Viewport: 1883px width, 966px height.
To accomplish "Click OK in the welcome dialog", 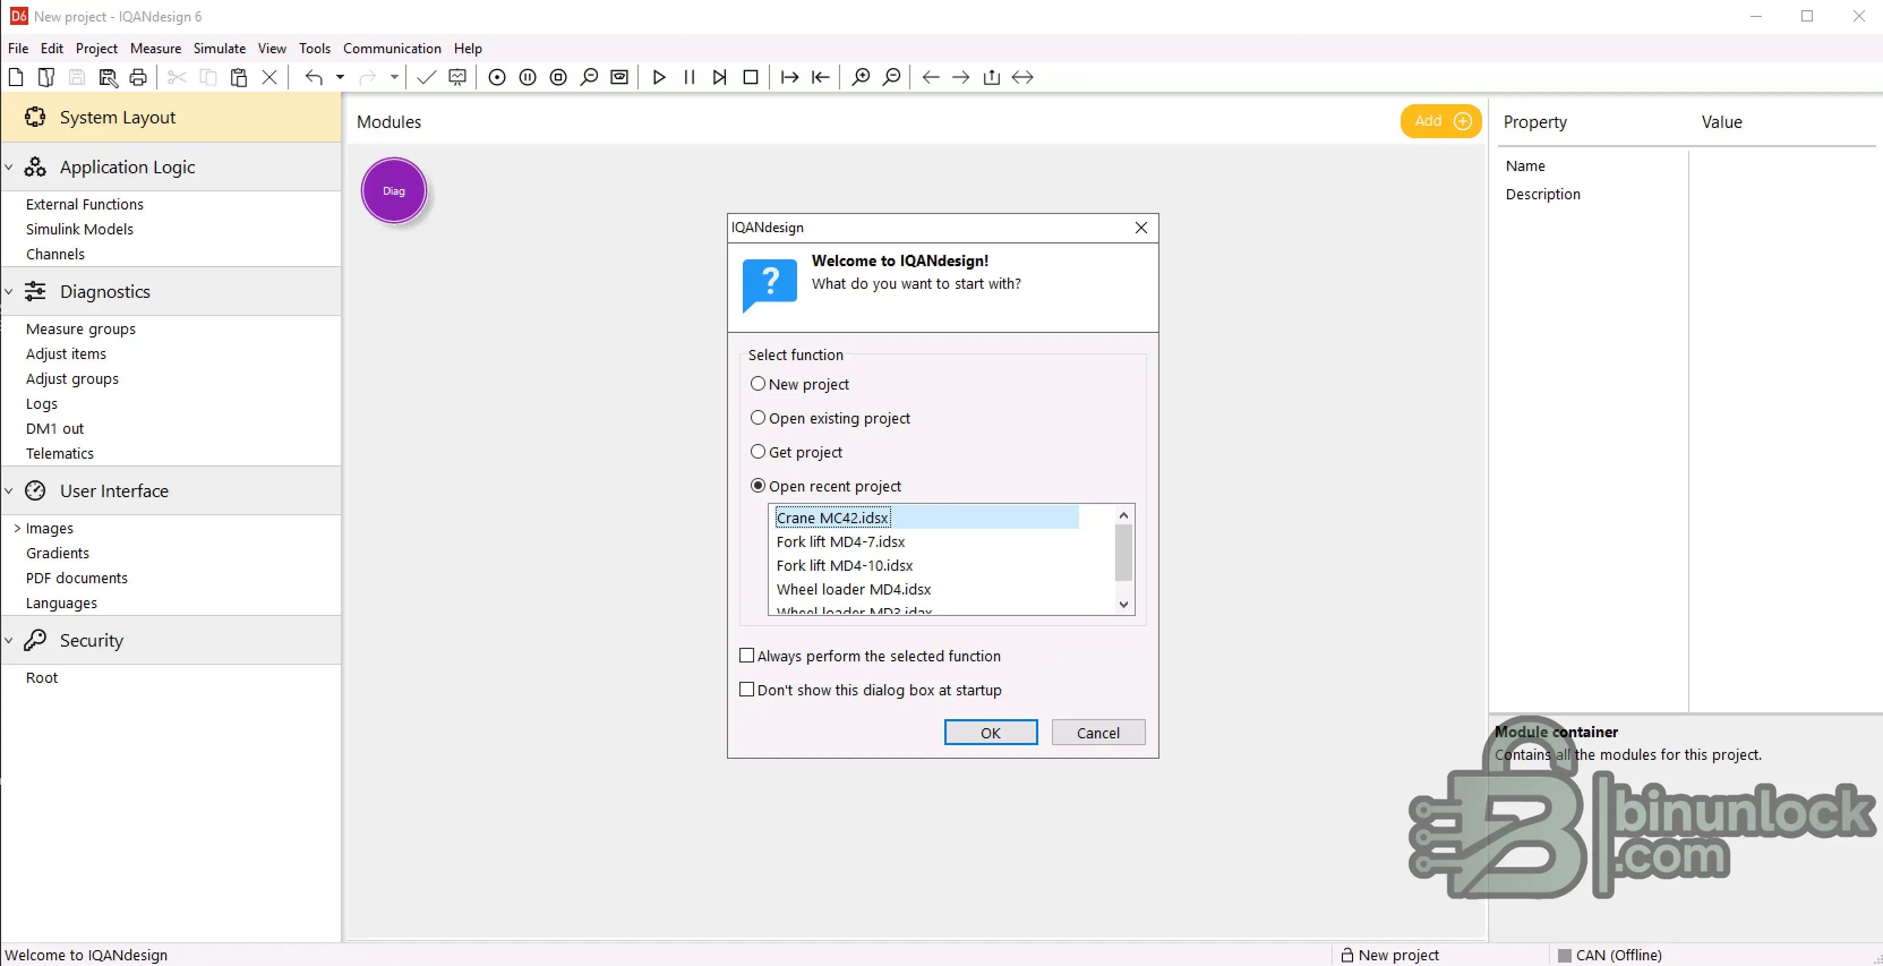I will pyautogui.click(x=991, y=732).
